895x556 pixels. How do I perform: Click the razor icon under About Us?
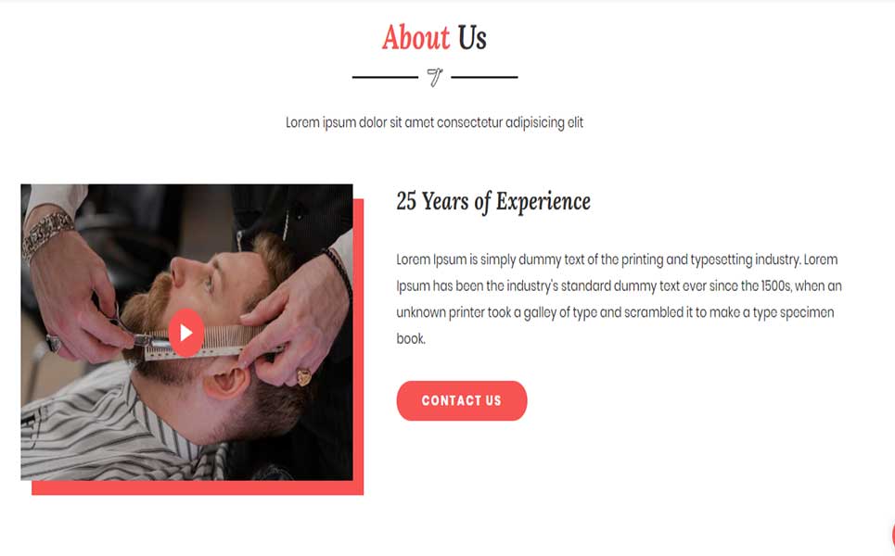pyautogui.click(x=434, y=77)
